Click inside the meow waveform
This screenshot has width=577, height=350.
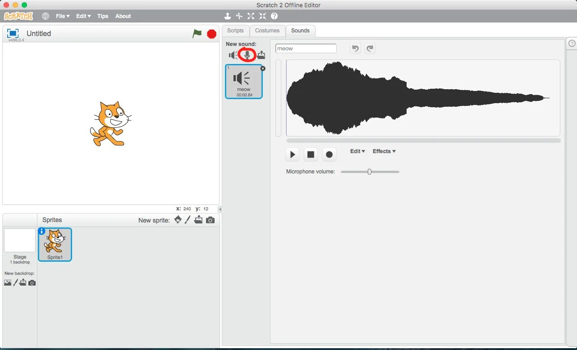423,98
